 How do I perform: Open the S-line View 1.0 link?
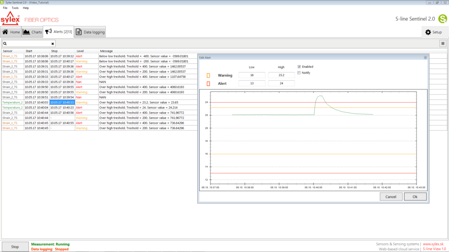click(x=434, y=249)
